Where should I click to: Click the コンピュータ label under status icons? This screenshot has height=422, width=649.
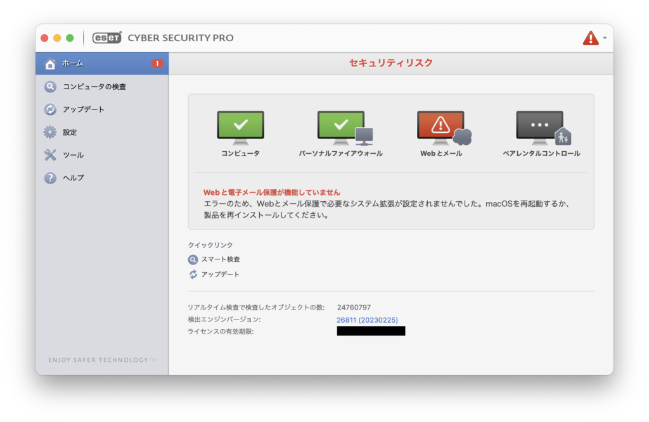240,153
